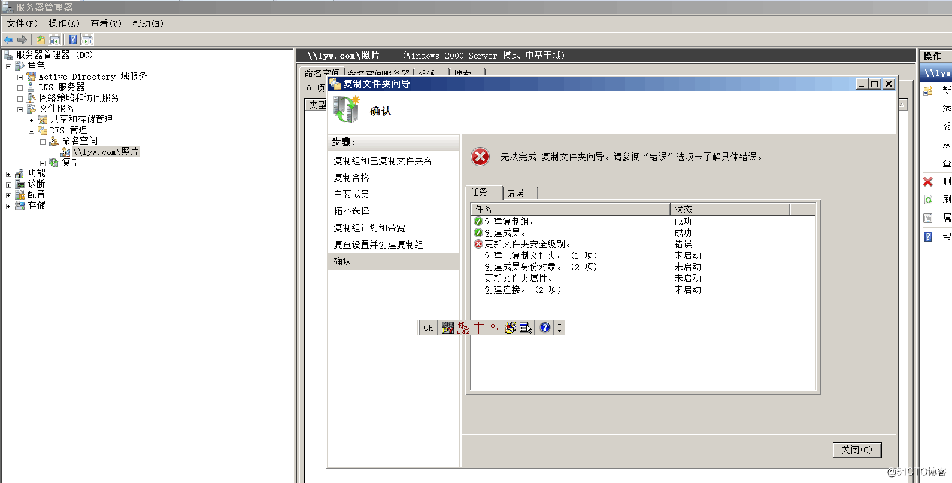
Task: Expand the 共享和存储管理 node
Action: point(31,120)
